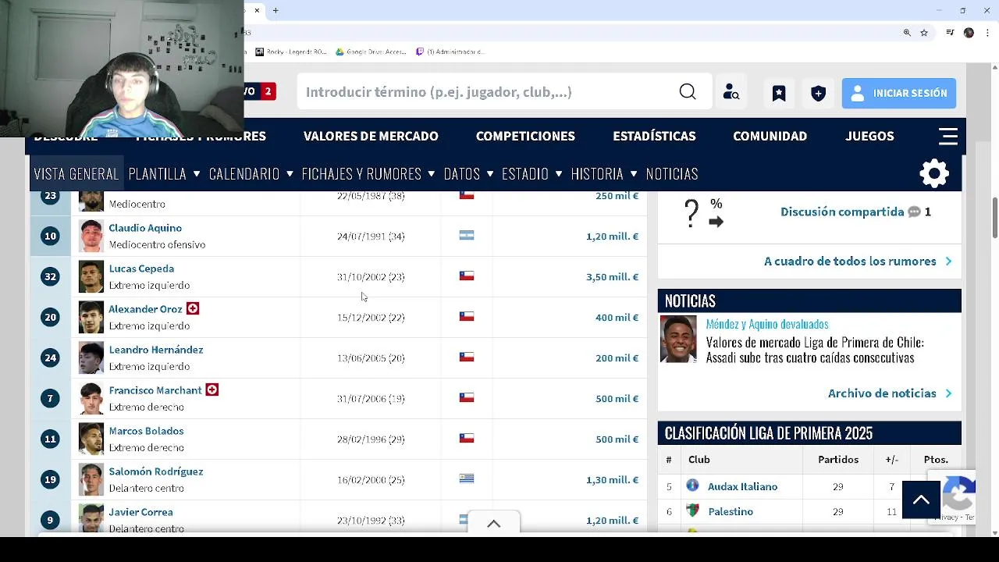Click market value 1,30 mill. €
Viewport: 999px width, 562px height.
click(612, 480)
